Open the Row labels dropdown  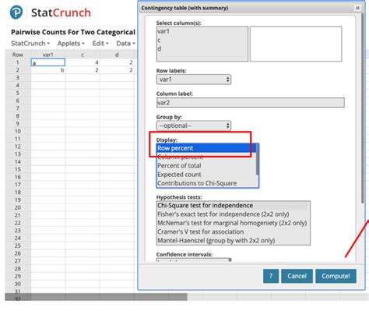pyautogui.click(x=194, y=80)
